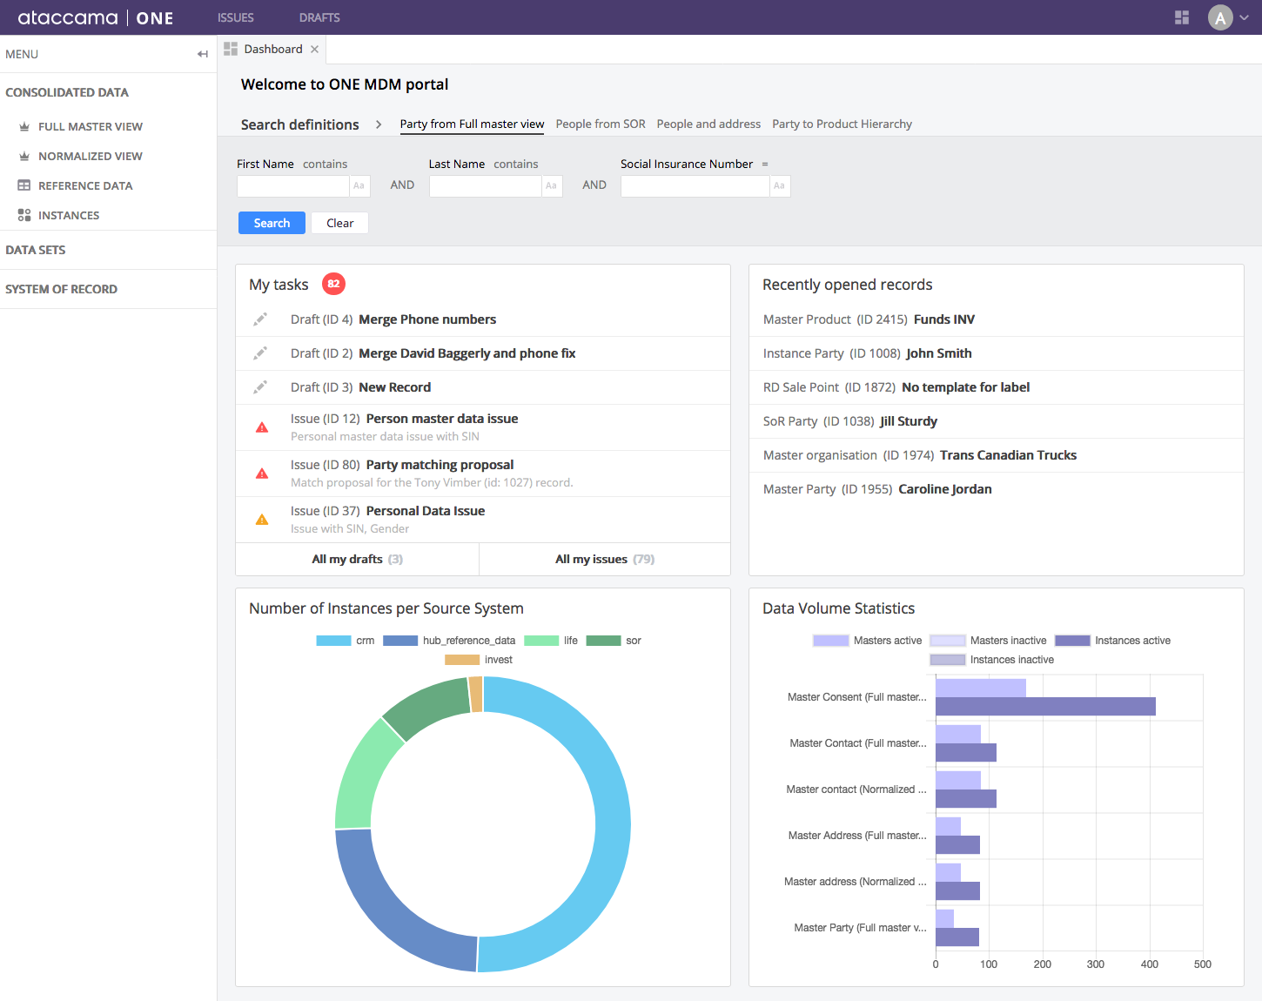
Task: Toggle case sensitivity for First Name field
Action: 359,185
